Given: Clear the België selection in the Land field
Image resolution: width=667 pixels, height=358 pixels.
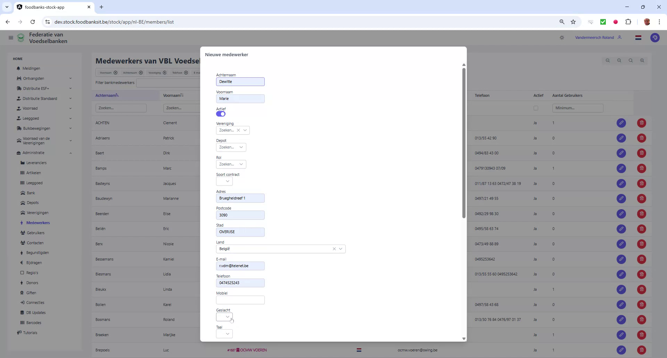Looking at the screenshot, I should click(x=334, y=249).
